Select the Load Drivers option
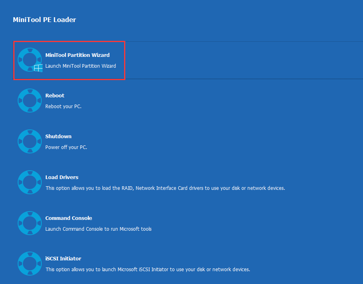Image resolution: width=363 pixels, height=284 pixels. pyautogui.click(x=61, y=177)
